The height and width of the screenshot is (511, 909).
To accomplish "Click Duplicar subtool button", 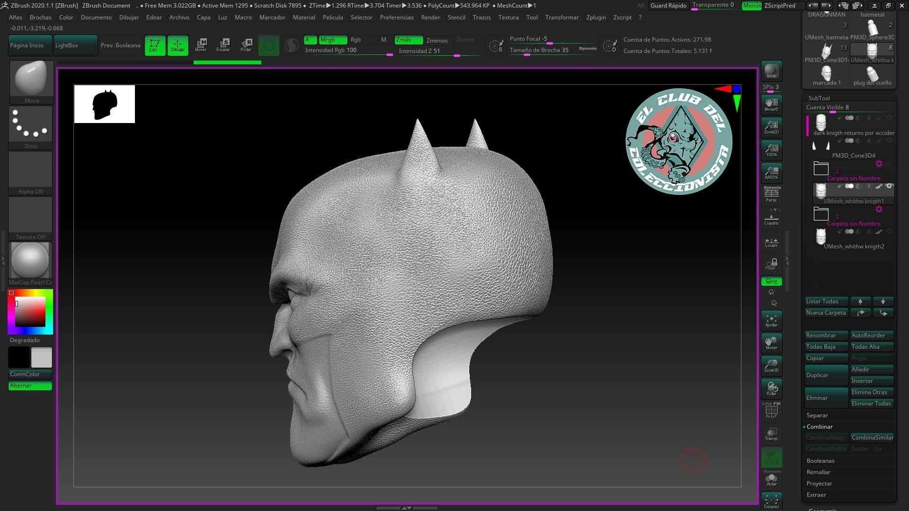I will 826,375.
